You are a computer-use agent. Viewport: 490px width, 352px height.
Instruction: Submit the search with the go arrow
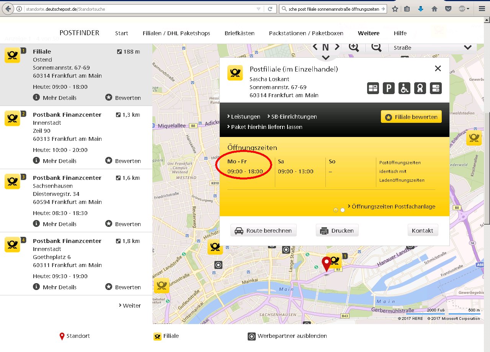pos(383,9)
